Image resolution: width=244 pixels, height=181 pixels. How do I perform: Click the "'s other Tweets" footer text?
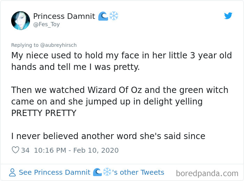point(138,172)
